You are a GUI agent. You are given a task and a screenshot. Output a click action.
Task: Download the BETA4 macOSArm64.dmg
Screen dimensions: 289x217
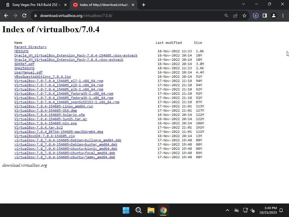[59, 132]
